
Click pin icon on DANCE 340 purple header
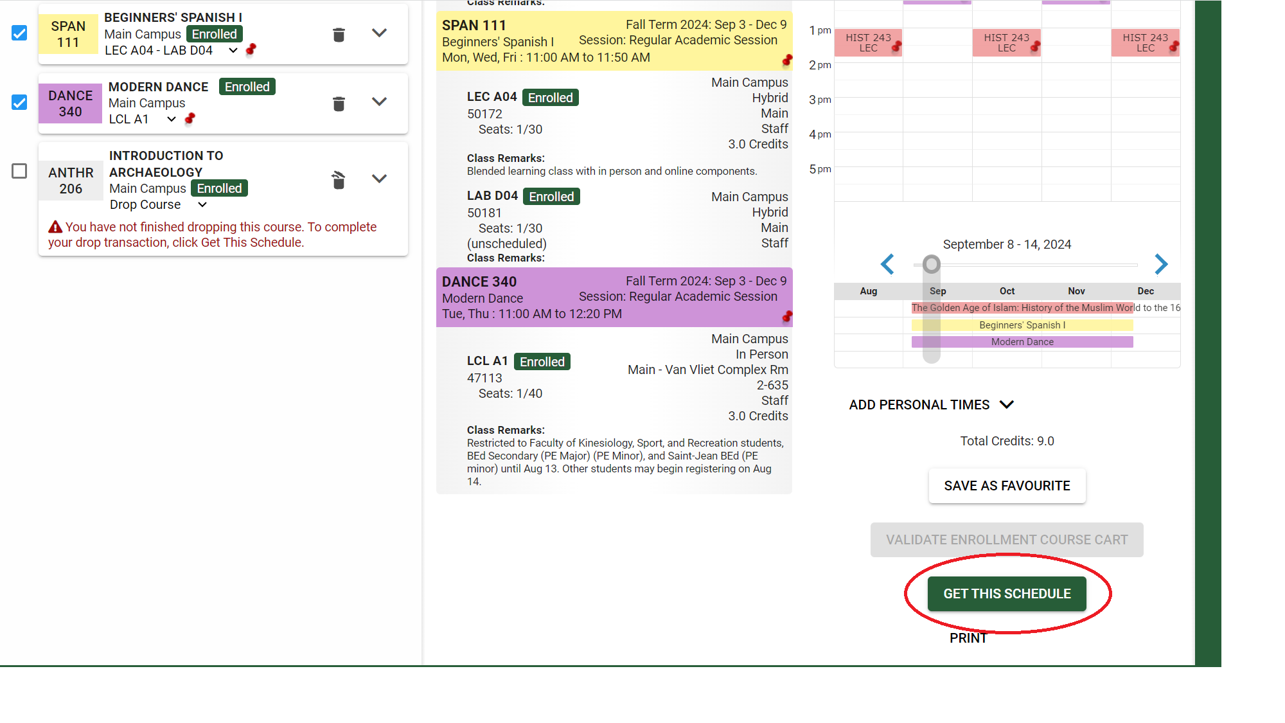click(786, 316)
